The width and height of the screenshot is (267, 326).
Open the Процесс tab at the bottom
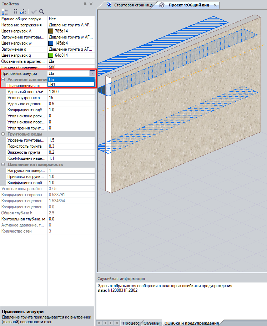pos(131,323)
